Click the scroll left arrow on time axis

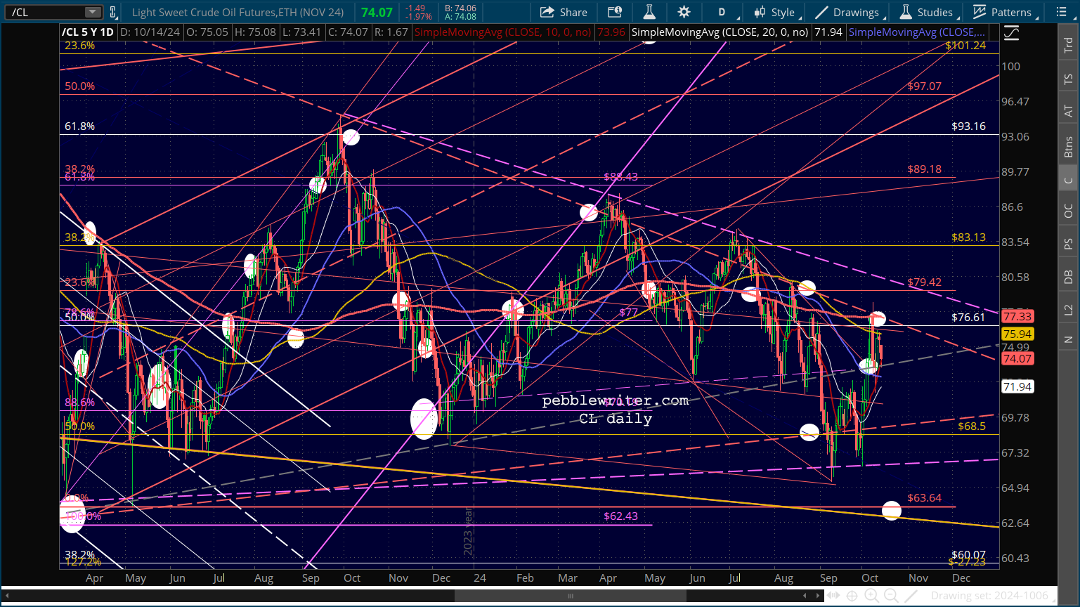click(x=7, y=596)
